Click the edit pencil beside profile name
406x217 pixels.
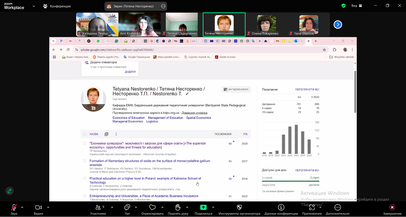[187, 94]
